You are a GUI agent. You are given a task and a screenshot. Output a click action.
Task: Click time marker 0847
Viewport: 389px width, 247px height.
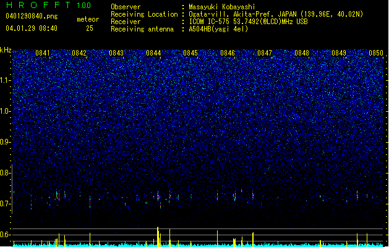pos(265,53)
